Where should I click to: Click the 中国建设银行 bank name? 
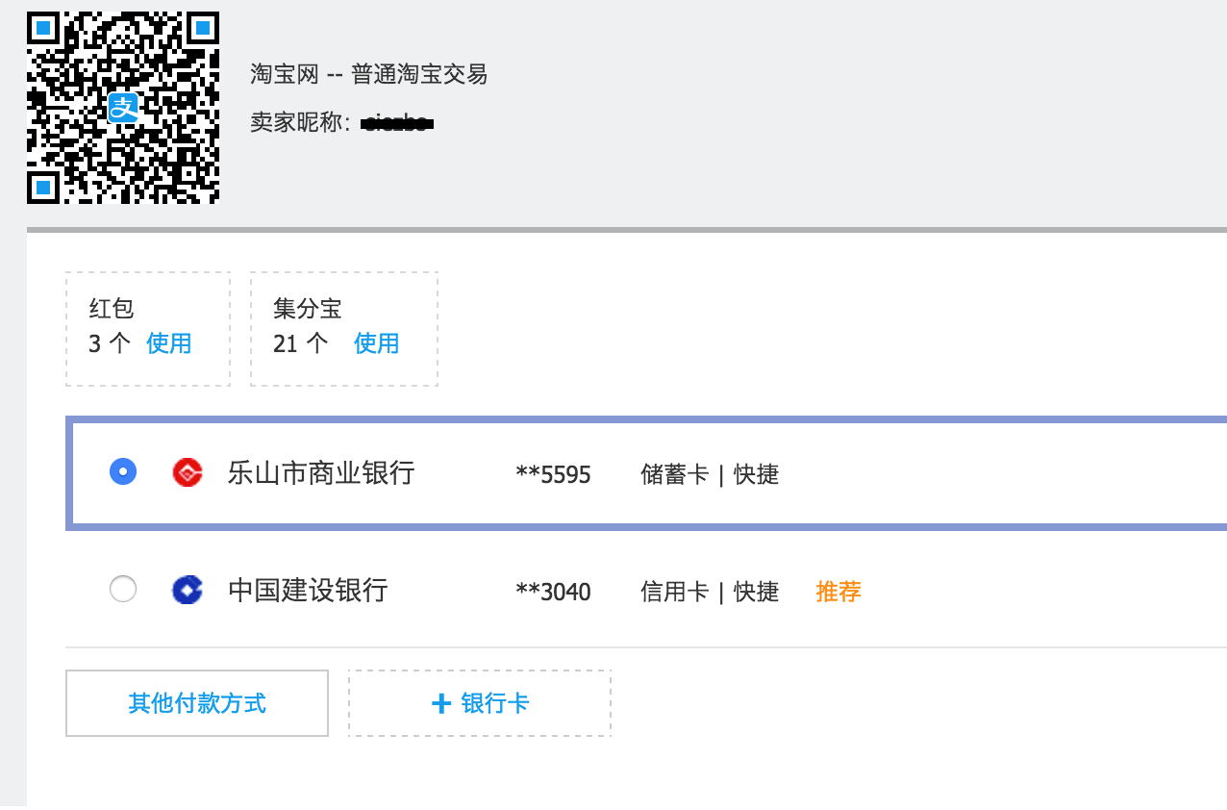click(308, 590)
